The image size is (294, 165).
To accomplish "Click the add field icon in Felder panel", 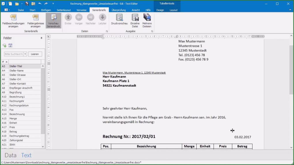I will point(4,45).
